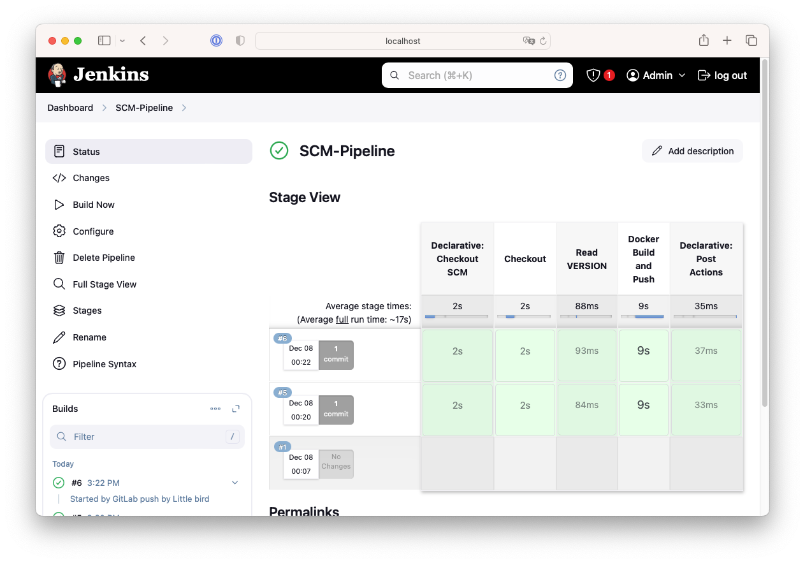Open a new tab with plus icon
Viewport: 805px width, 563px height.
(727, 41)
